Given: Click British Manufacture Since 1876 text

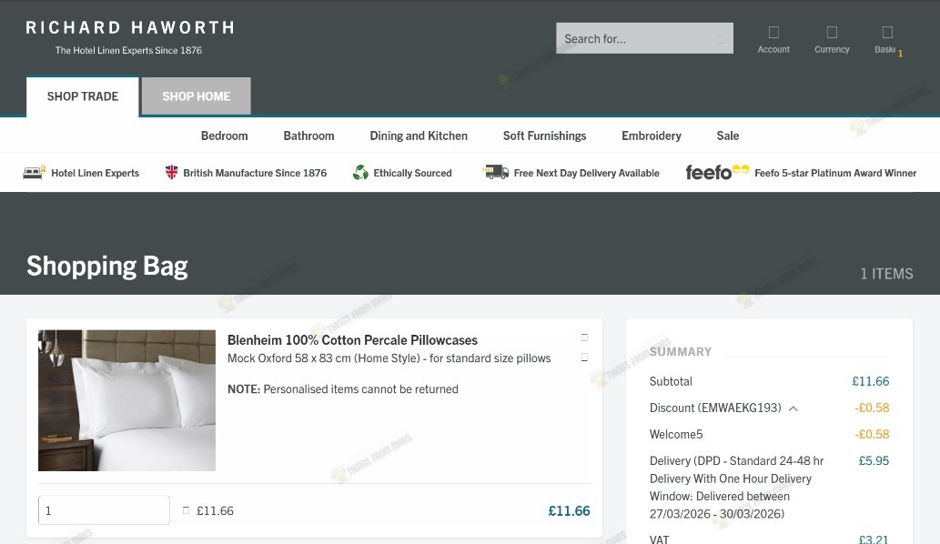Looking at the screenshot, I should [255, 173].
